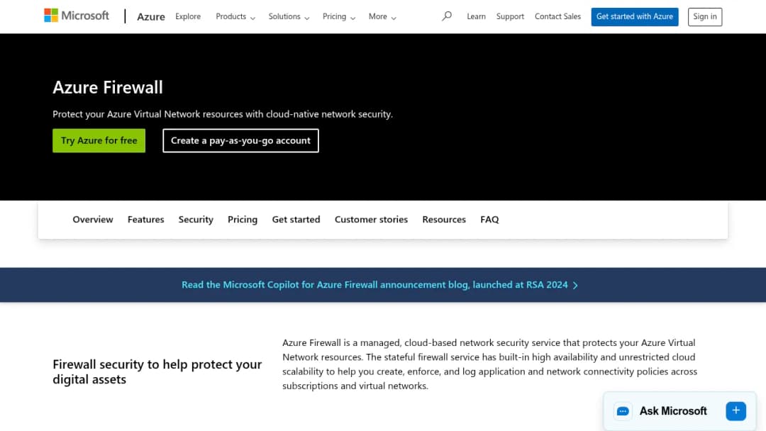Go to the Azure home link
Image resolution: width=766 pixels, height=431 pixels.
click(x=151, y=16)
